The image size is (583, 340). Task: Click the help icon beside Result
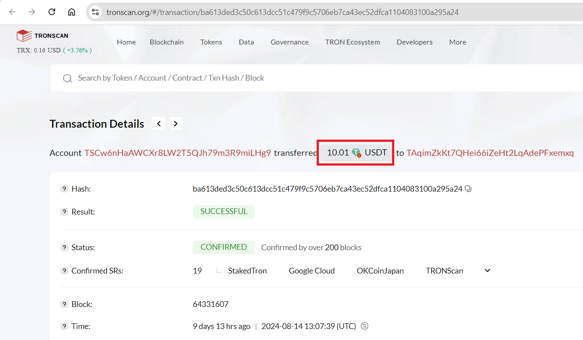coord(64,212)
